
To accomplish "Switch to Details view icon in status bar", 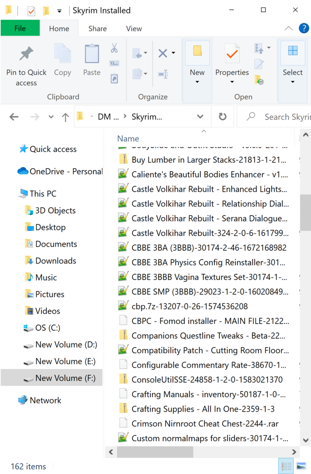I will pyautogui.click(x=286, y=466).
